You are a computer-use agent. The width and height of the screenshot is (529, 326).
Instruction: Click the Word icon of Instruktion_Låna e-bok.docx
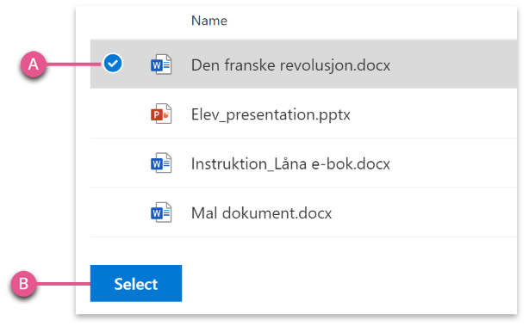[x=161, y=163]
